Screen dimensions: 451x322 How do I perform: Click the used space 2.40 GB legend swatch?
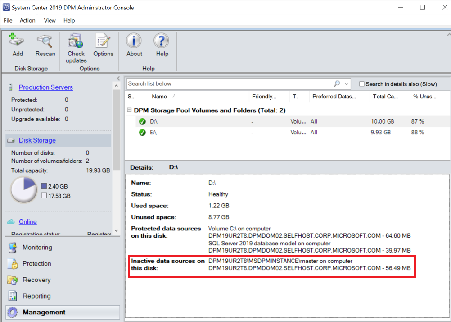(44, 186)
